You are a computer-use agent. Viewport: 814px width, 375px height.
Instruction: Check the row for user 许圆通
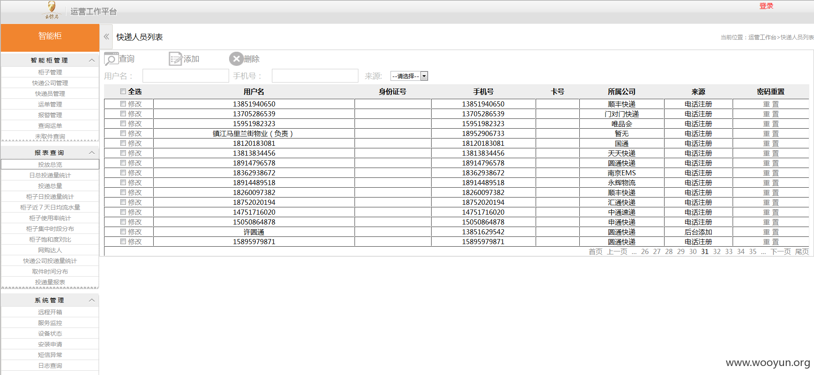tap(123, 232)
